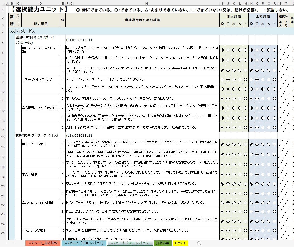Screen dimensions: 294x247
Task: Set self-rating △ for 壁、天井、装飾品 row
Action: 234,50
